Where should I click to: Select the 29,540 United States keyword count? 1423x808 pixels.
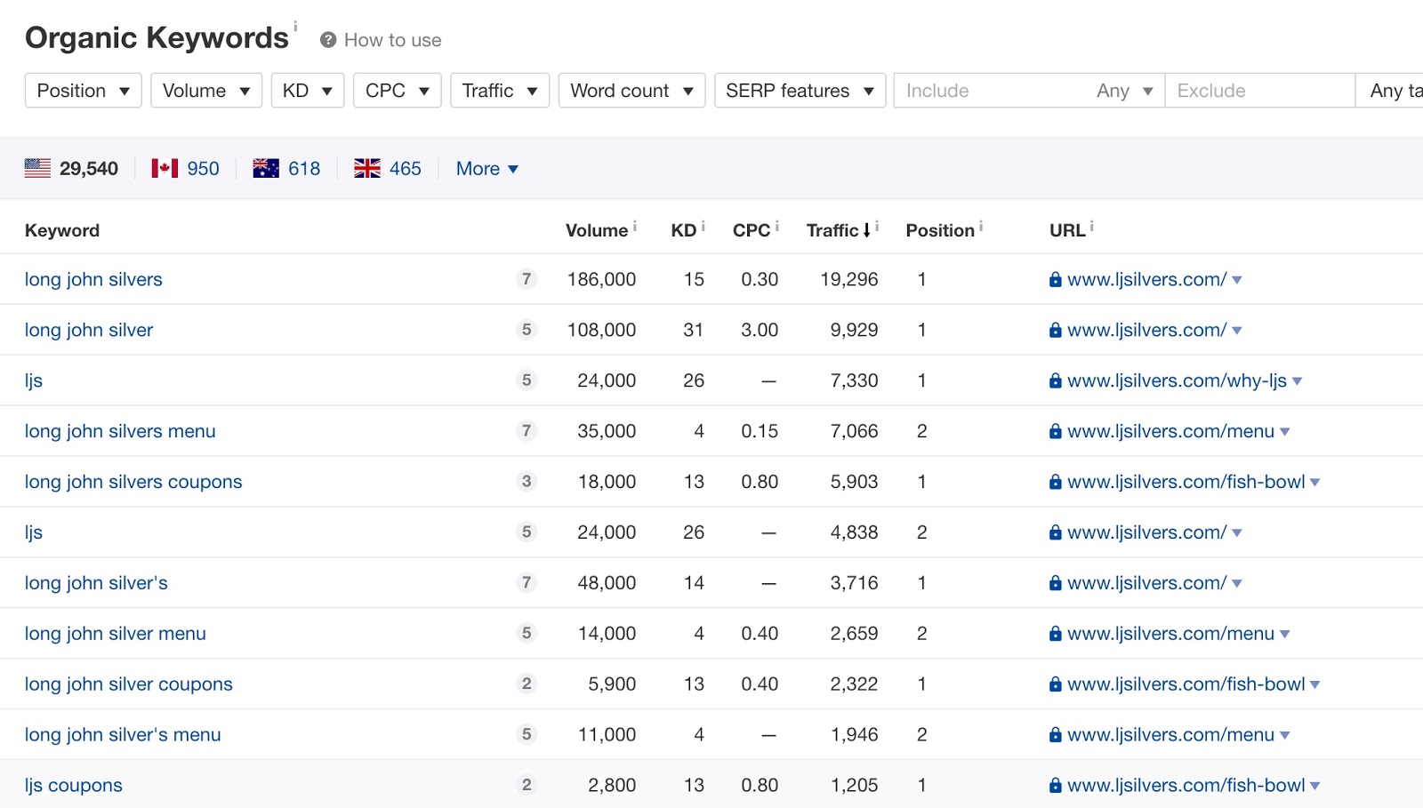click(x=89, y=168)
